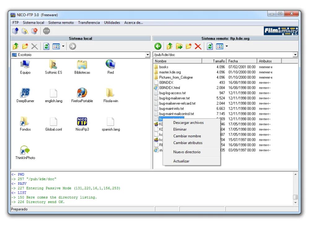The width and height of the screenshot is (316, 230).
Task: Select the NicoFtp3 application icon
Action: pyautogui.click(x=82, y=124)
